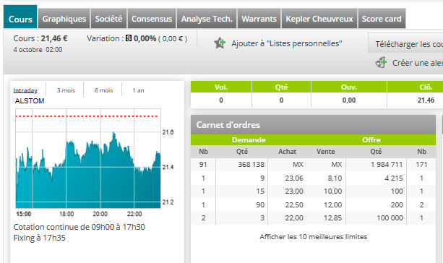Image resolution: width=443 pixels, height=263 pixels.
Task: Click the 4 octobre 02:00 timestamp
Action: click(38, 50)
